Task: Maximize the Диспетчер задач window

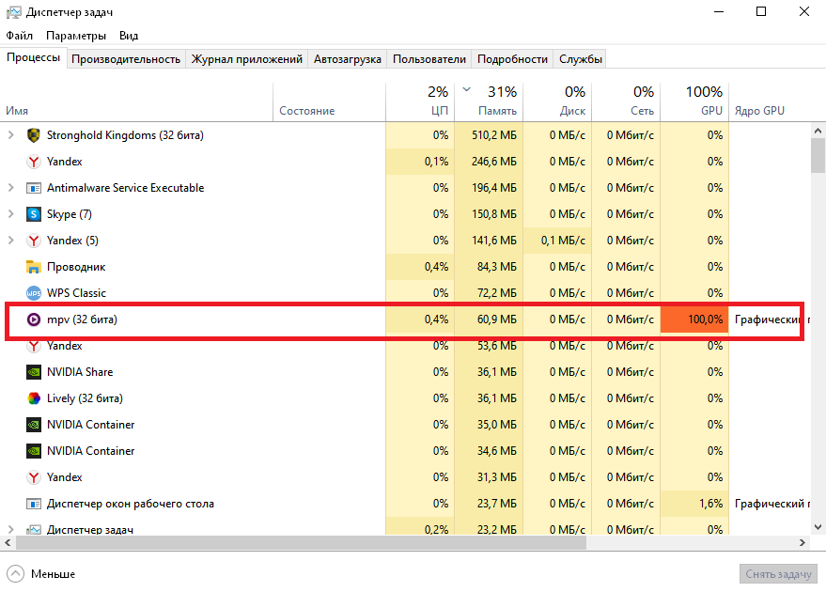Action: 760,11
